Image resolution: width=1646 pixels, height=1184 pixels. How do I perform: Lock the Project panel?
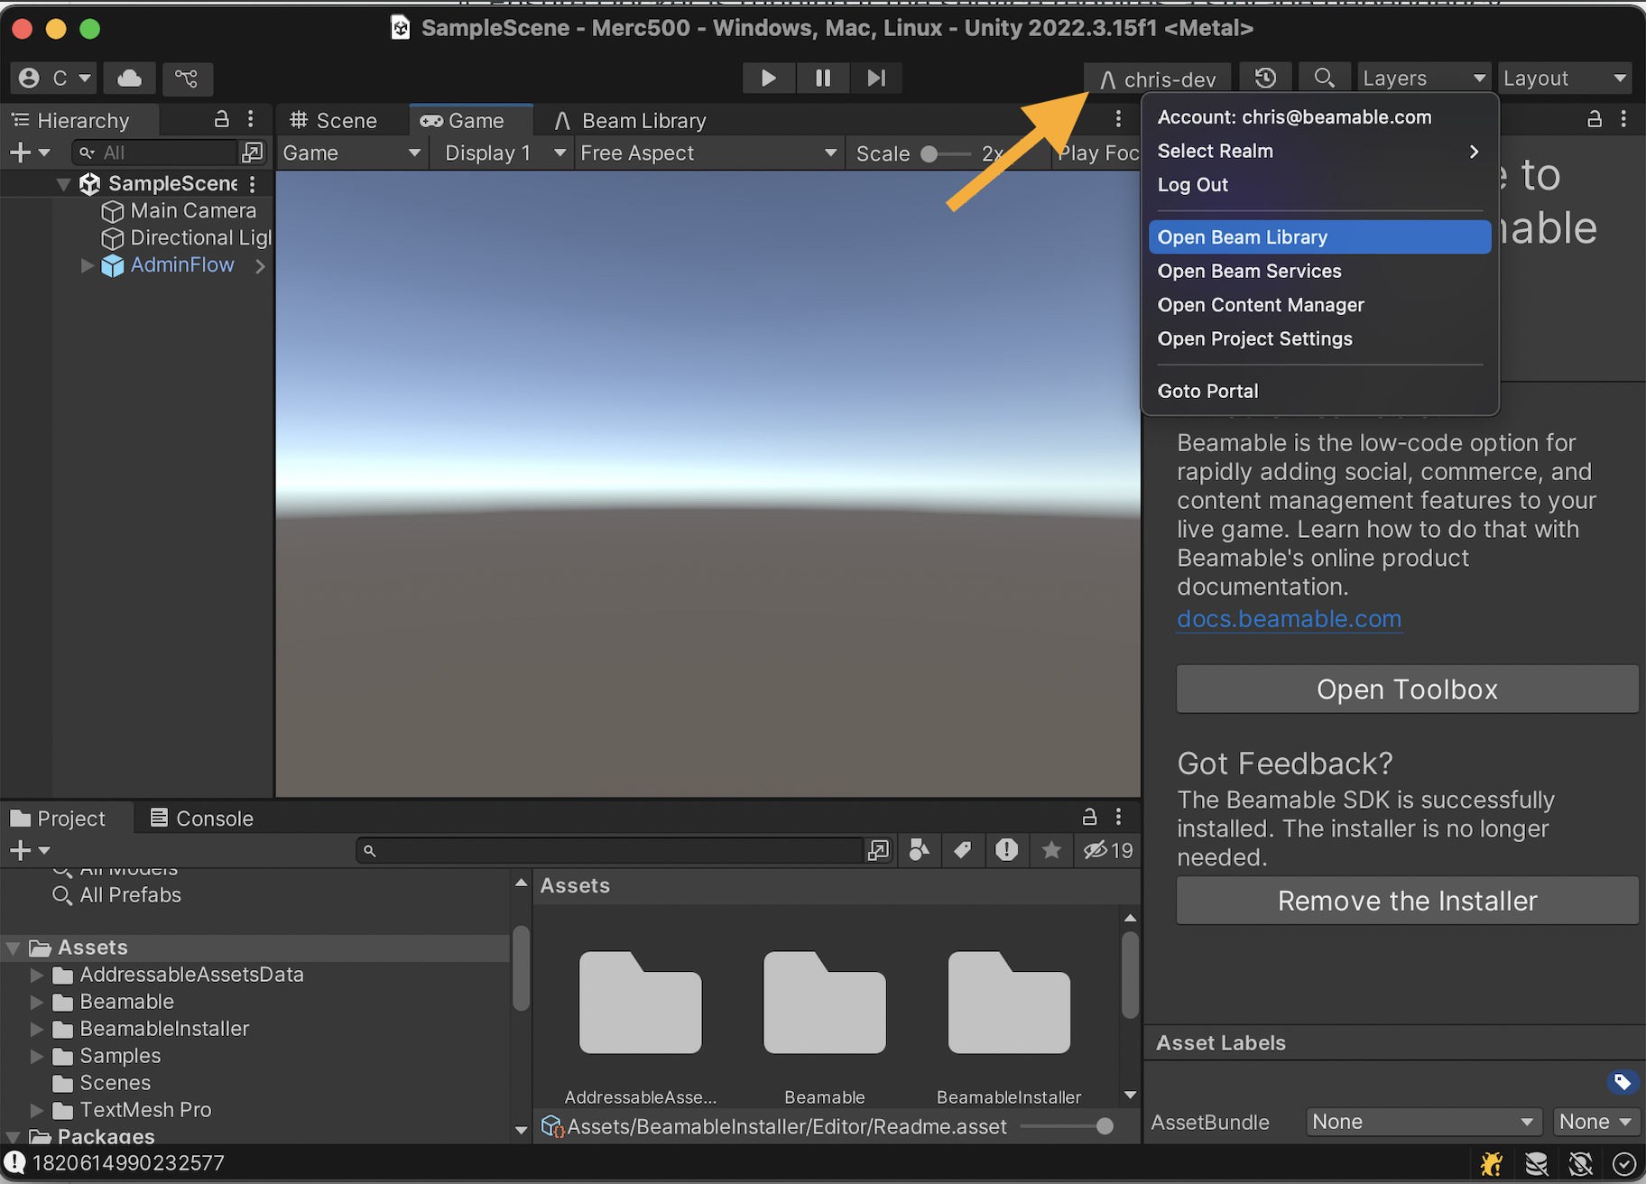(1089, 818)
